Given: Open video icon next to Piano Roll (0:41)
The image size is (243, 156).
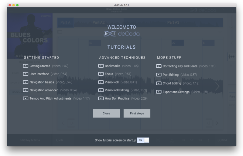Looking at the screenshot, I should click(x=101, y=82).
